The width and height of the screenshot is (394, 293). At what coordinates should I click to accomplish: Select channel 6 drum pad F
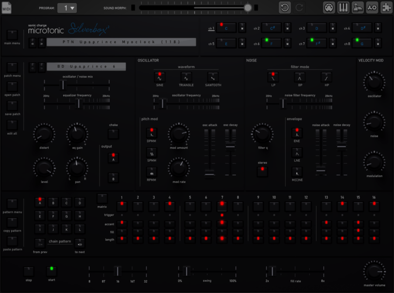click(x=272, y=43)
